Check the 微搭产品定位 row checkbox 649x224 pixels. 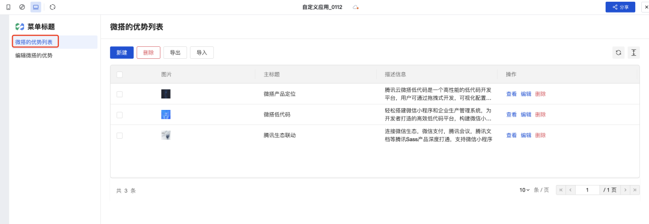pos(120,94)
